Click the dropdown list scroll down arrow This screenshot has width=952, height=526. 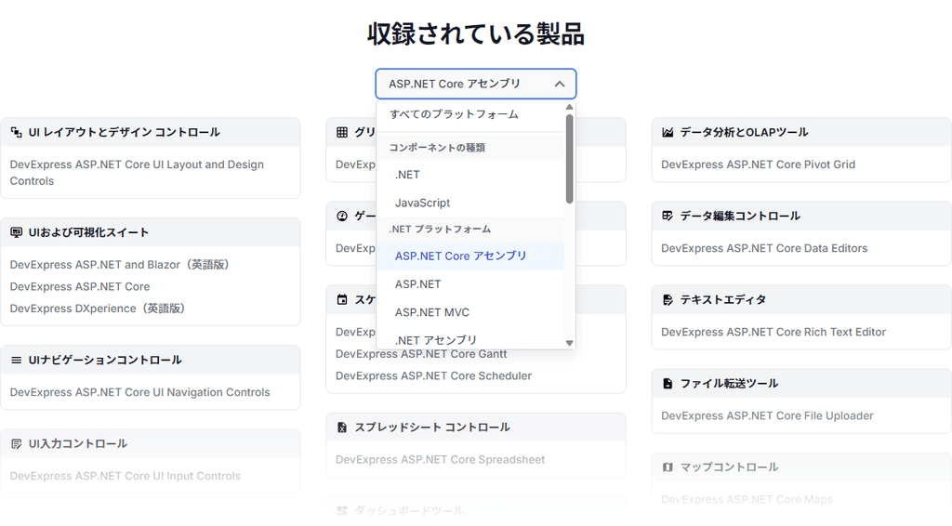coord(570,343)
